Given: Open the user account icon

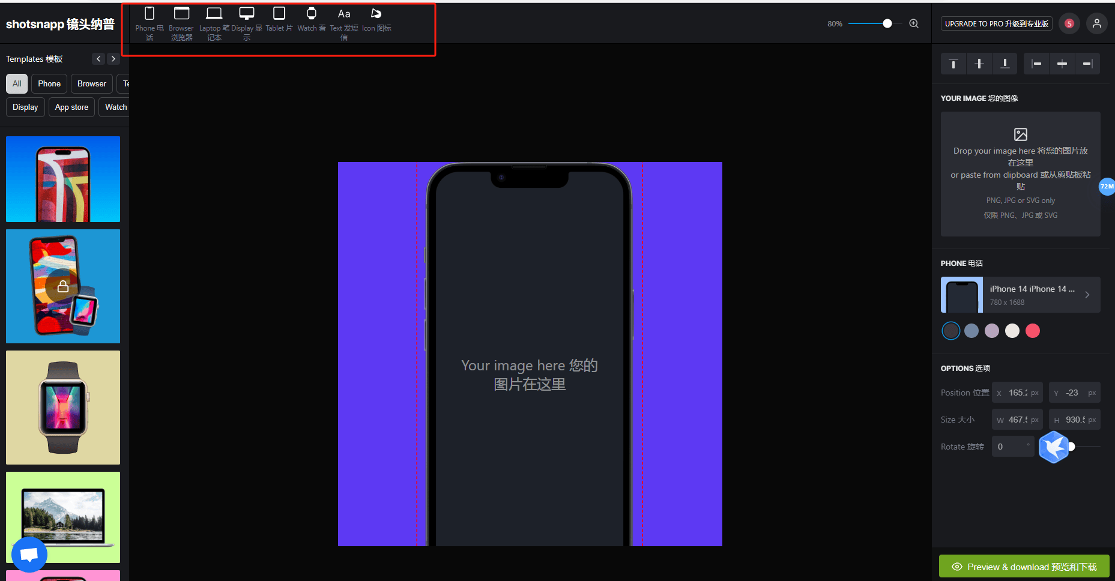Looking at the screenshot, I should pyautogui.click(x=1097, y=23).
